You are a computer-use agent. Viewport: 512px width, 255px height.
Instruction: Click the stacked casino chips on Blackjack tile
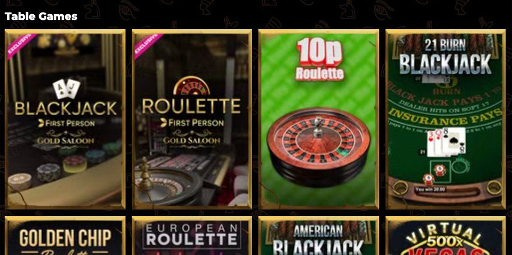(49, 171)
